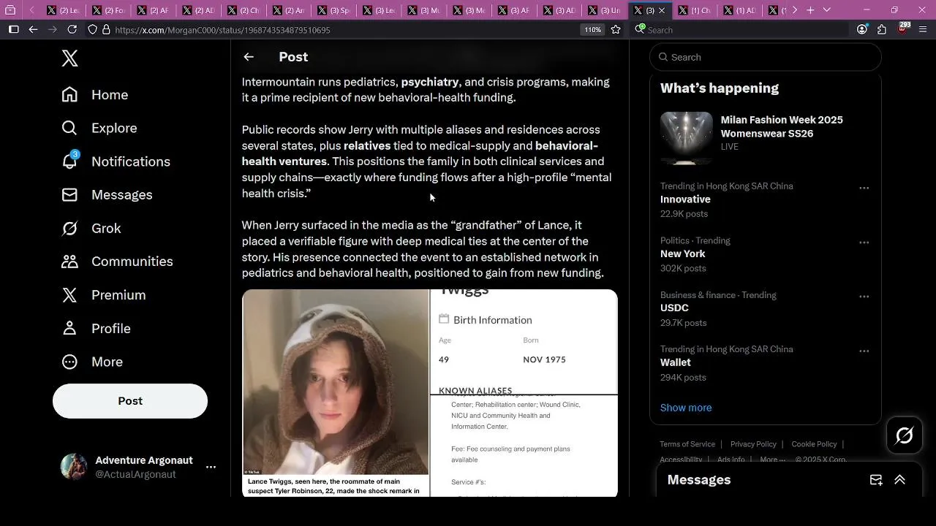Open the Premium page

coord(104,295)
